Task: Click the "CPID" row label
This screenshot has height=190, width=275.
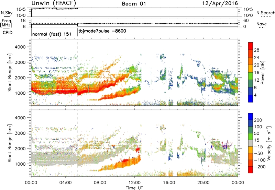Action: 8,33
